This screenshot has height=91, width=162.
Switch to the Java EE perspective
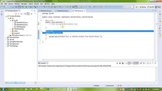pos(150,7)
